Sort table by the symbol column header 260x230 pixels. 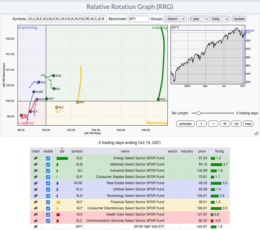click(77, 151)
